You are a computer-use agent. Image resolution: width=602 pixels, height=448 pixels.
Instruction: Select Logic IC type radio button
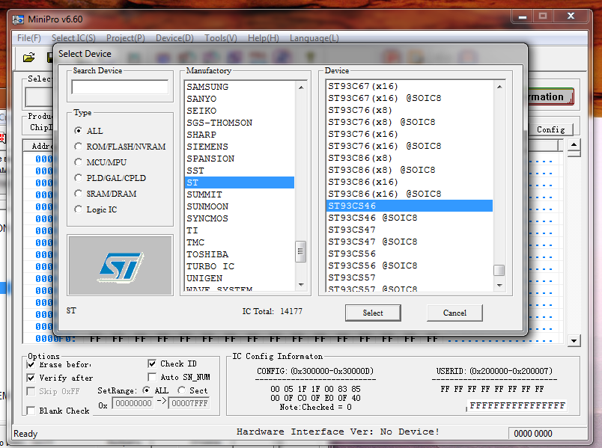pyautogui.click(x=79, y=209)
